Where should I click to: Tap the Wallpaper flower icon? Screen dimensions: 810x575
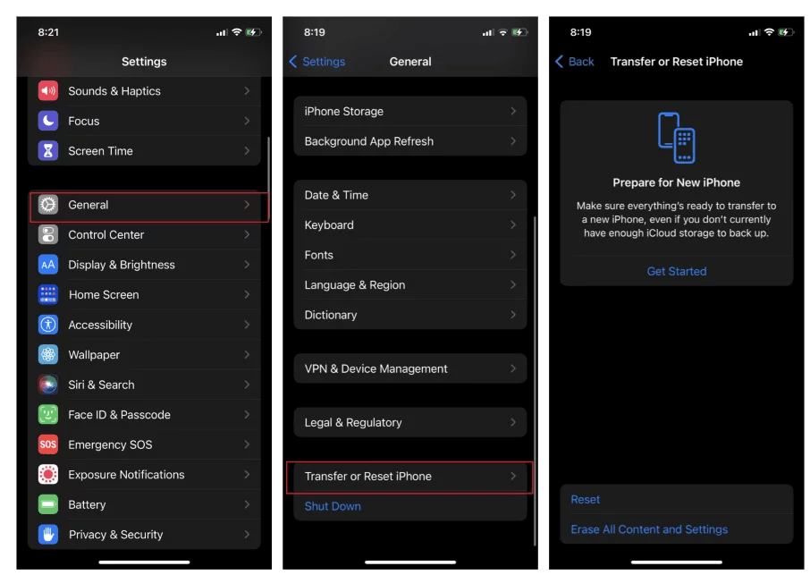click(x=48, y=354)
